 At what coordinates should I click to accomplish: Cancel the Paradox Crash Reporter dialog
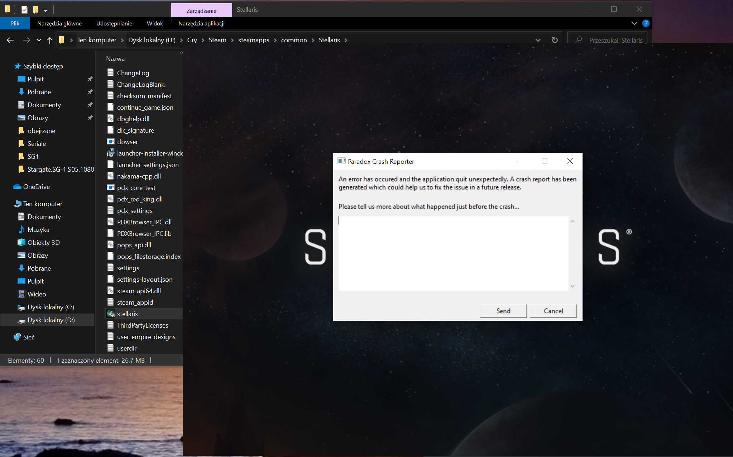(x=553, y=311)
